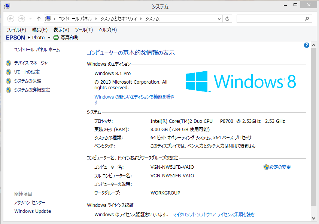Viewport: 319px width, 224px height.
Task: Open the blue help question mark
Action: pyautogui.click(x=306, y=45)
